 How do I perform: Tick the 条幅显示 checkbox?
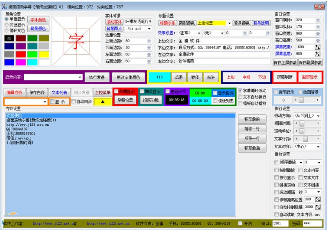point(116,92)
